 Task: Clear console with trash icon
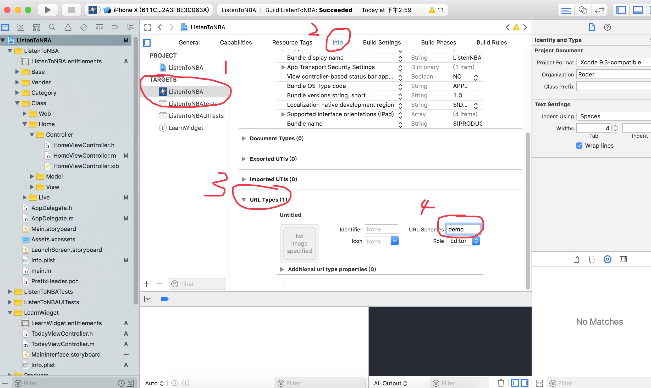point(501,383)
